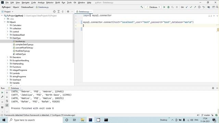Open the Windows Start menu

[x=4, y=120]
